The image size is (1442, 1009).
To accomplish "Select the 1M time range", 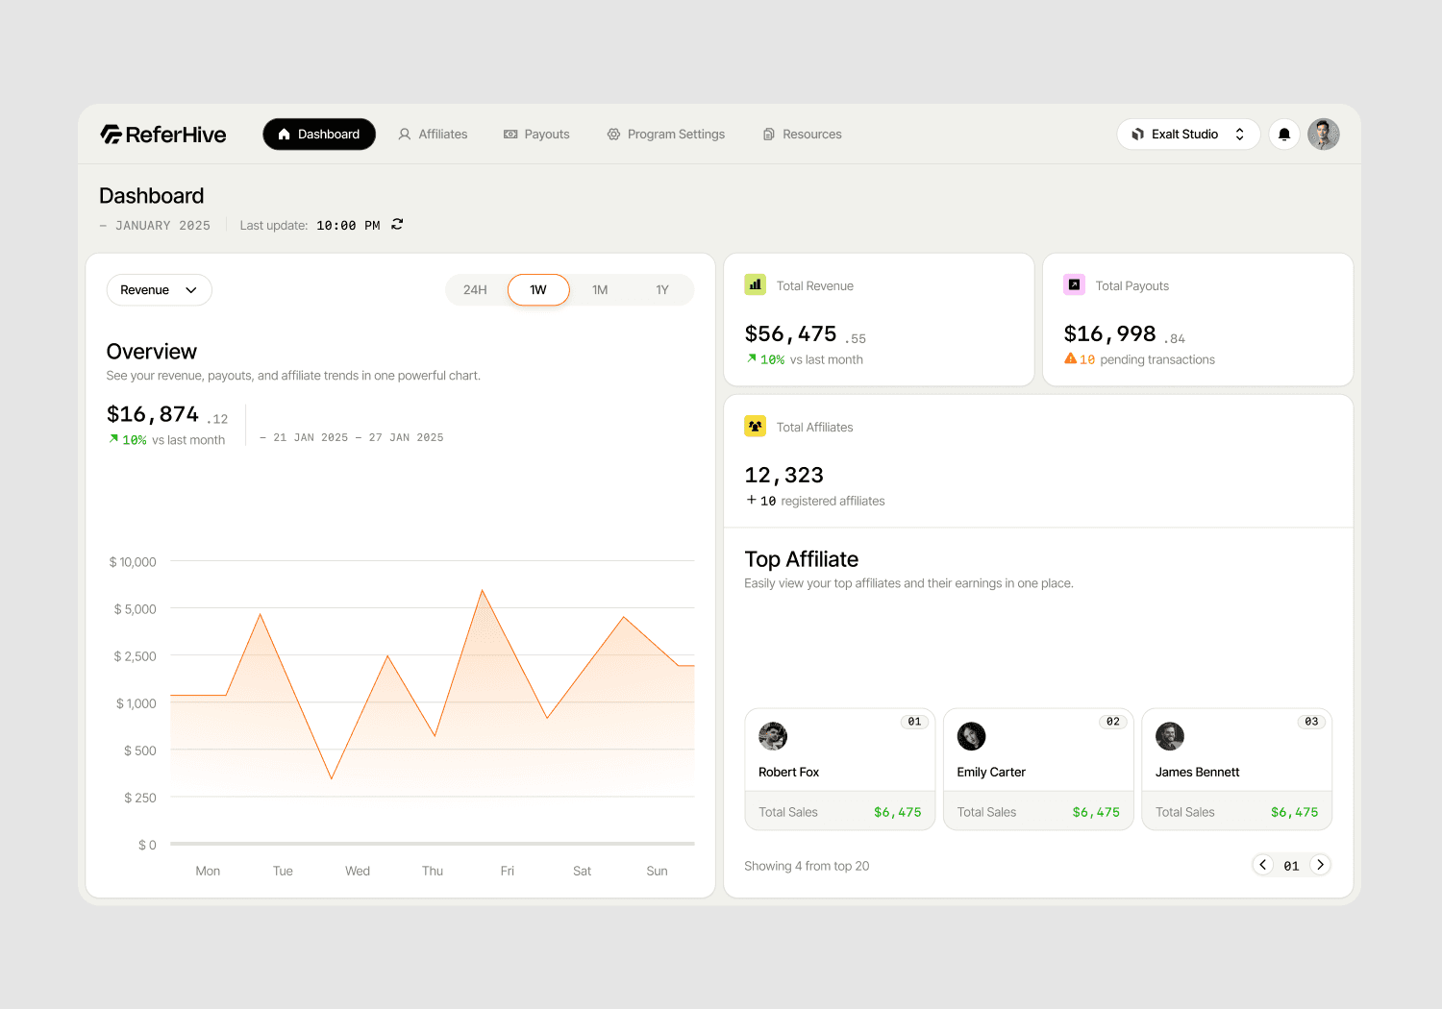I will pos(600,289).
